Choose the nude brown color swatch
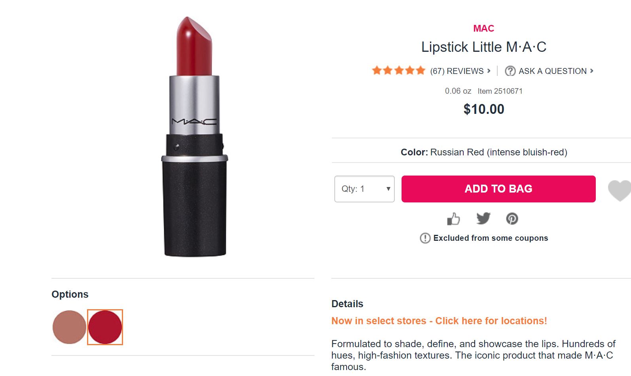631x376 pixels. pos(69,327)
